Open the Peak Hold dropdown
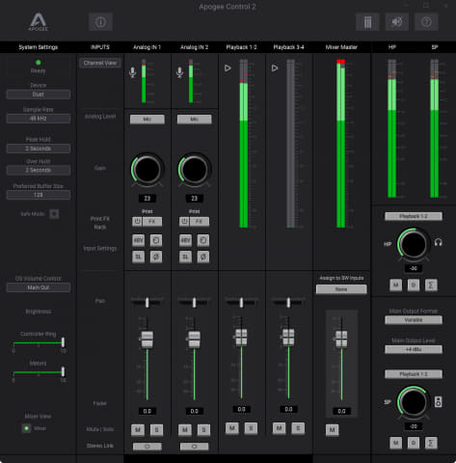This screenshot has height=463, width=456. (x=39, y=149)
